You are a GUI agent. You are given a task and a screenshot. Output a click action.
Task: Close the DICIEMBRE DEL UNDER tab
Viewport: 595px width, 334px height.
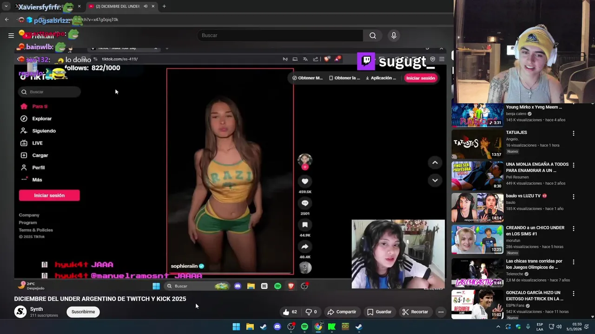pos(153,6)
